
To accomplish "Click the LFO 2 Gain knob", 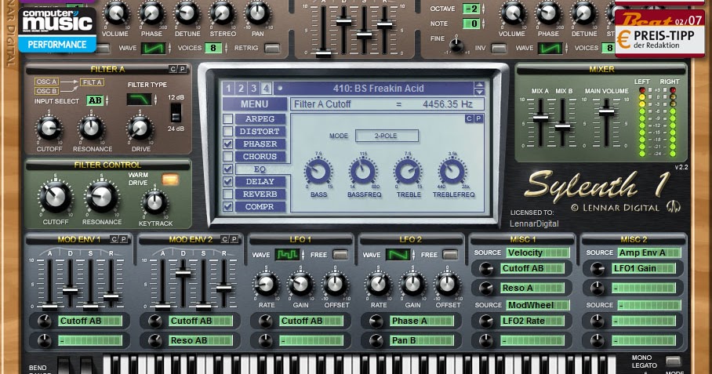I will click(412, 285).
